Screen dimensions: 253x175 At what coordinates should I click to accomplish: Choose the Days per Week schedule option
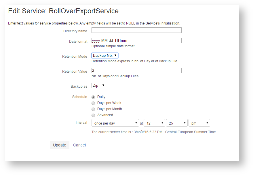pos(93,103)
